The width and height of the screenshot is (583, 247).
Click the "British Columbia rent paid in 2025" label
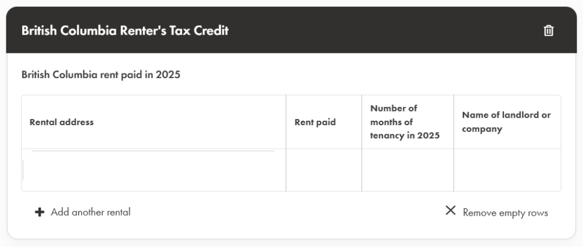[101, 75]
